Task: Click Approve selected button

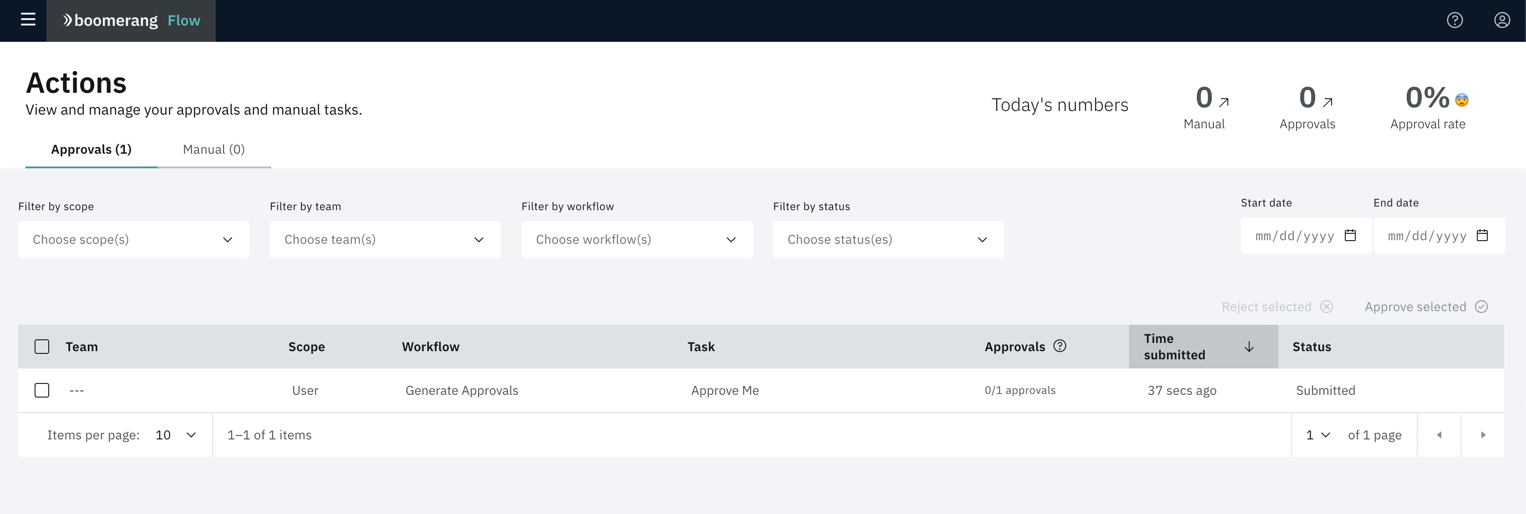Action: [x=1425, y=307]
